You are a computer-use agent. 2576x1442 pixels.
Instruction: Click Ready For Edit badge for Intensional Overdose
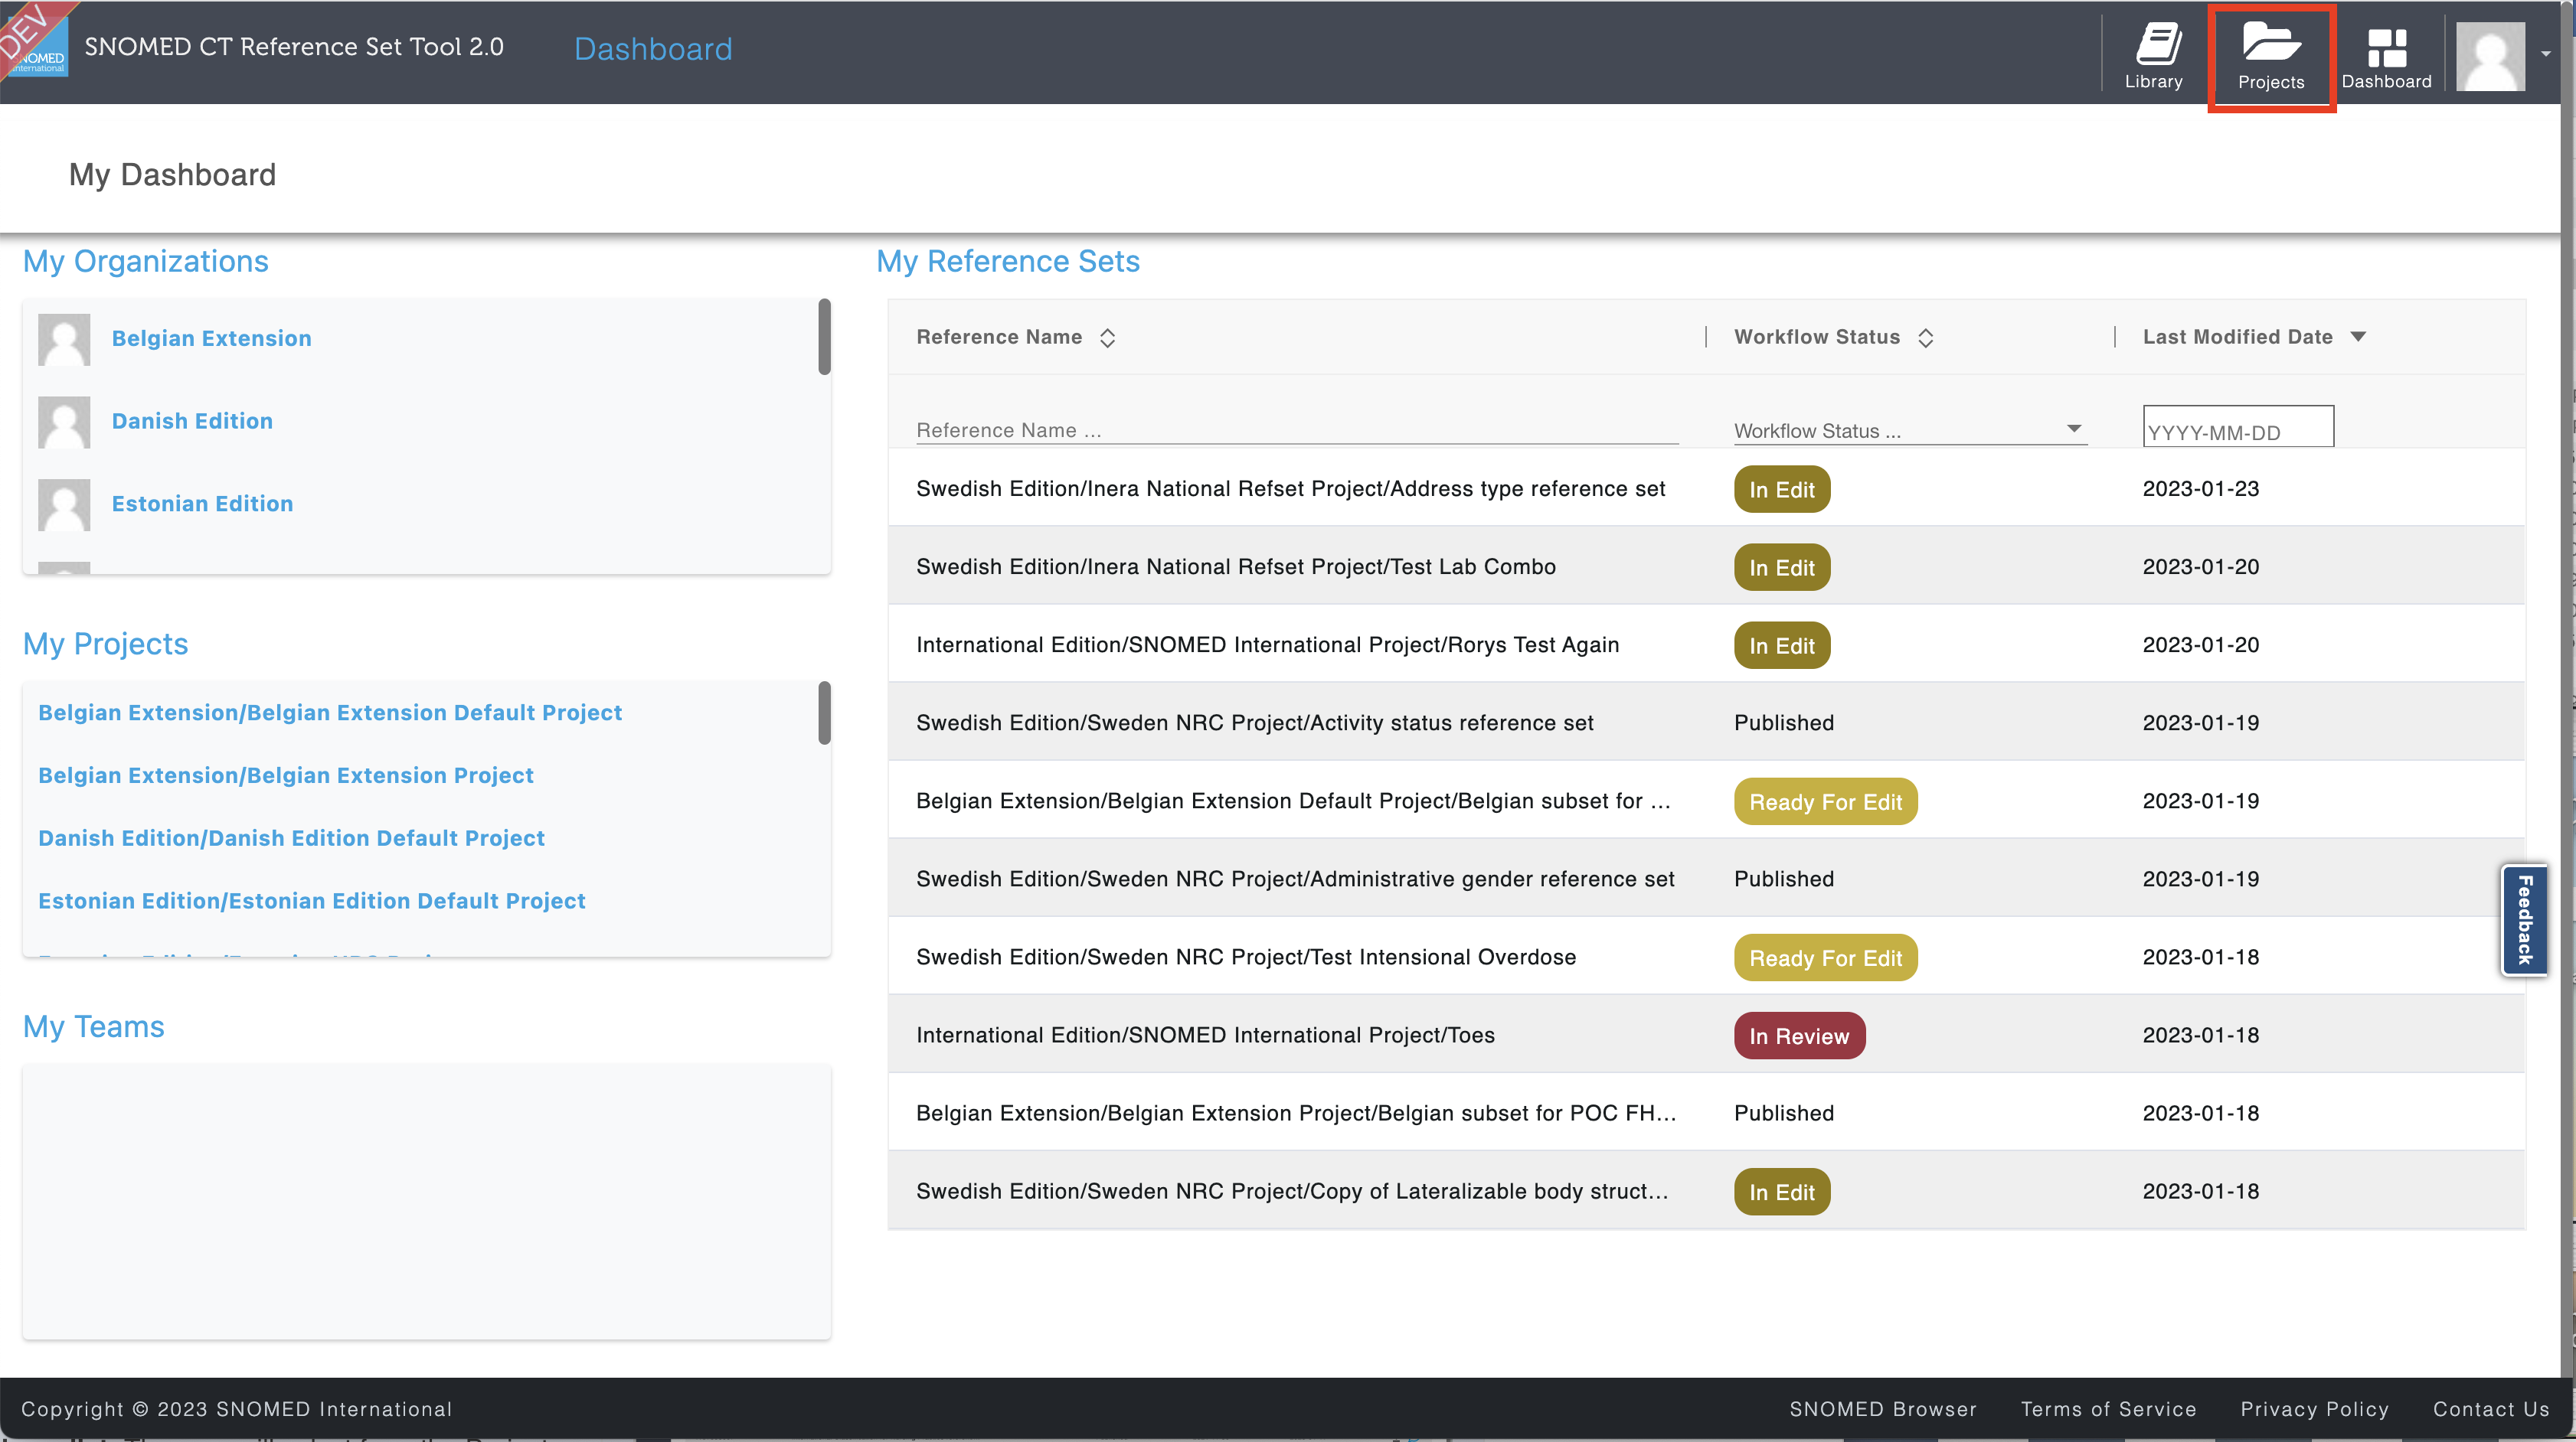pos(1825,958)
